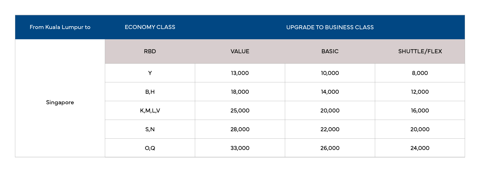Click the 26,000 basic cell
Screen dimensions: 480x180
pos(330,148)
